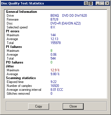Click the Selected speed label
The width and height of the screenshot is (111, 115).
(17, 27)
